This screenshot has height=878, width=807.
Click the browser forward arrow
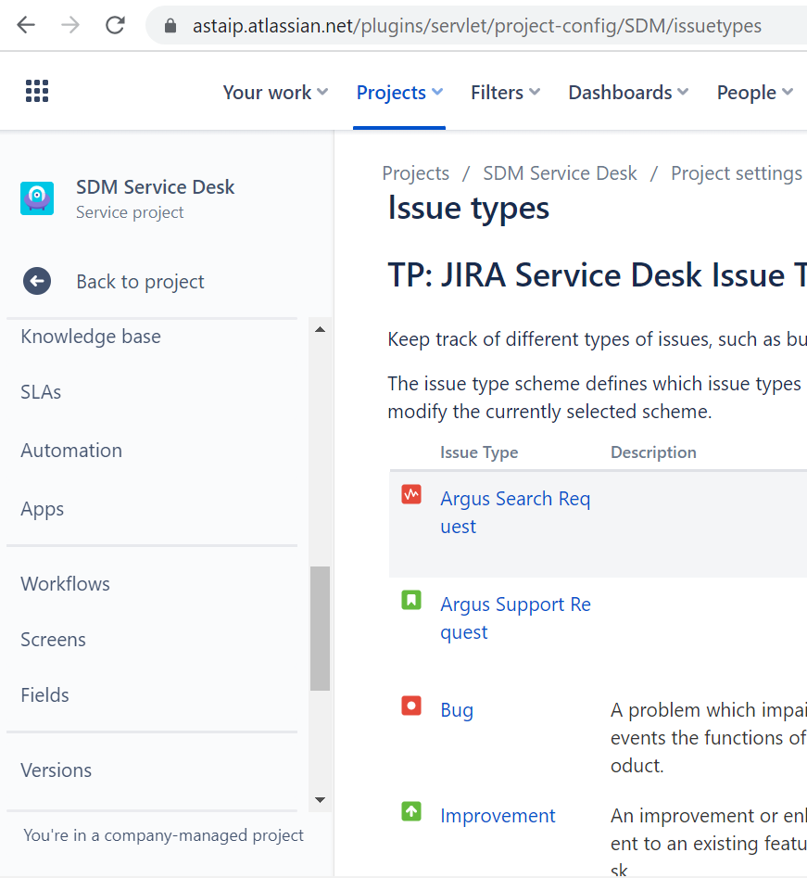[x=70, y=25]
